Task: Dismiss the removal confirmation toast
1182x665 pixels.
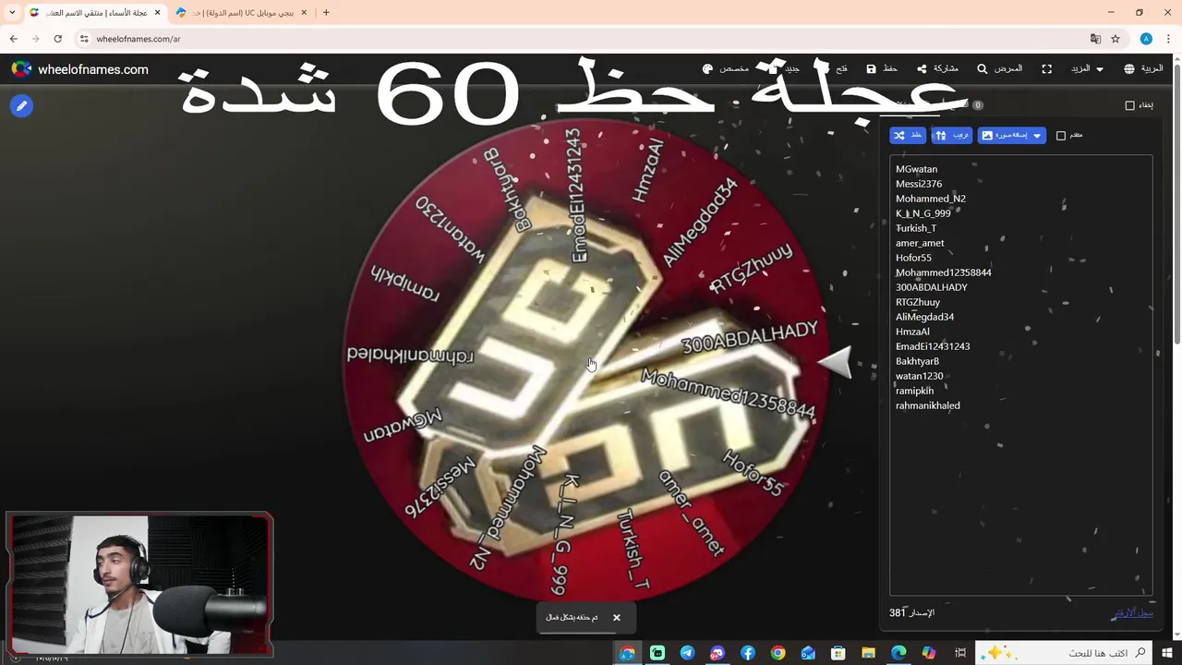Action: coord(616,618)
